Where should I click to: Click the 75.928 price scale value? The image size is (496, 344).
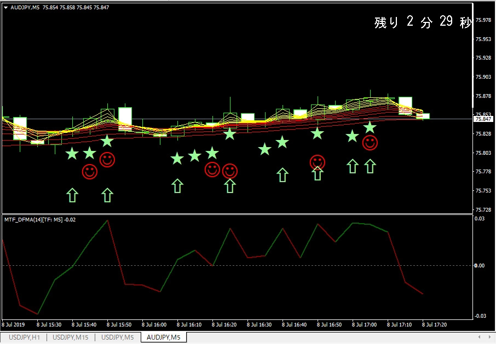point(483,58)
